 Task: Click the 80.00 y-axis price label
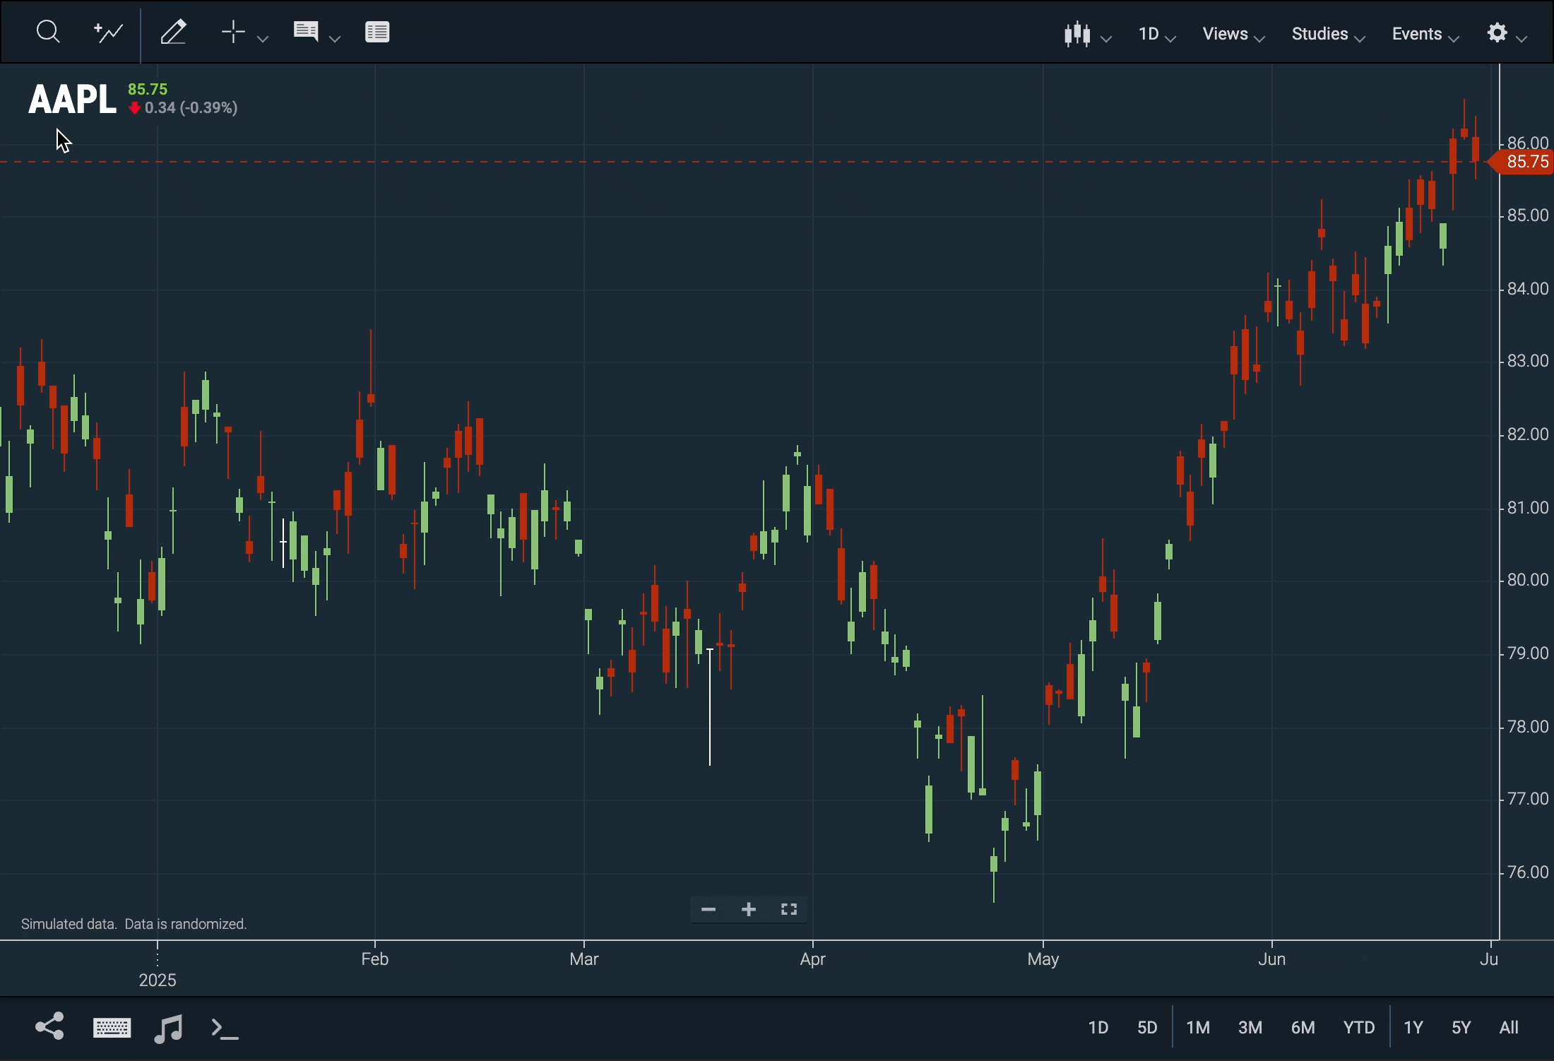[1529, 581]
